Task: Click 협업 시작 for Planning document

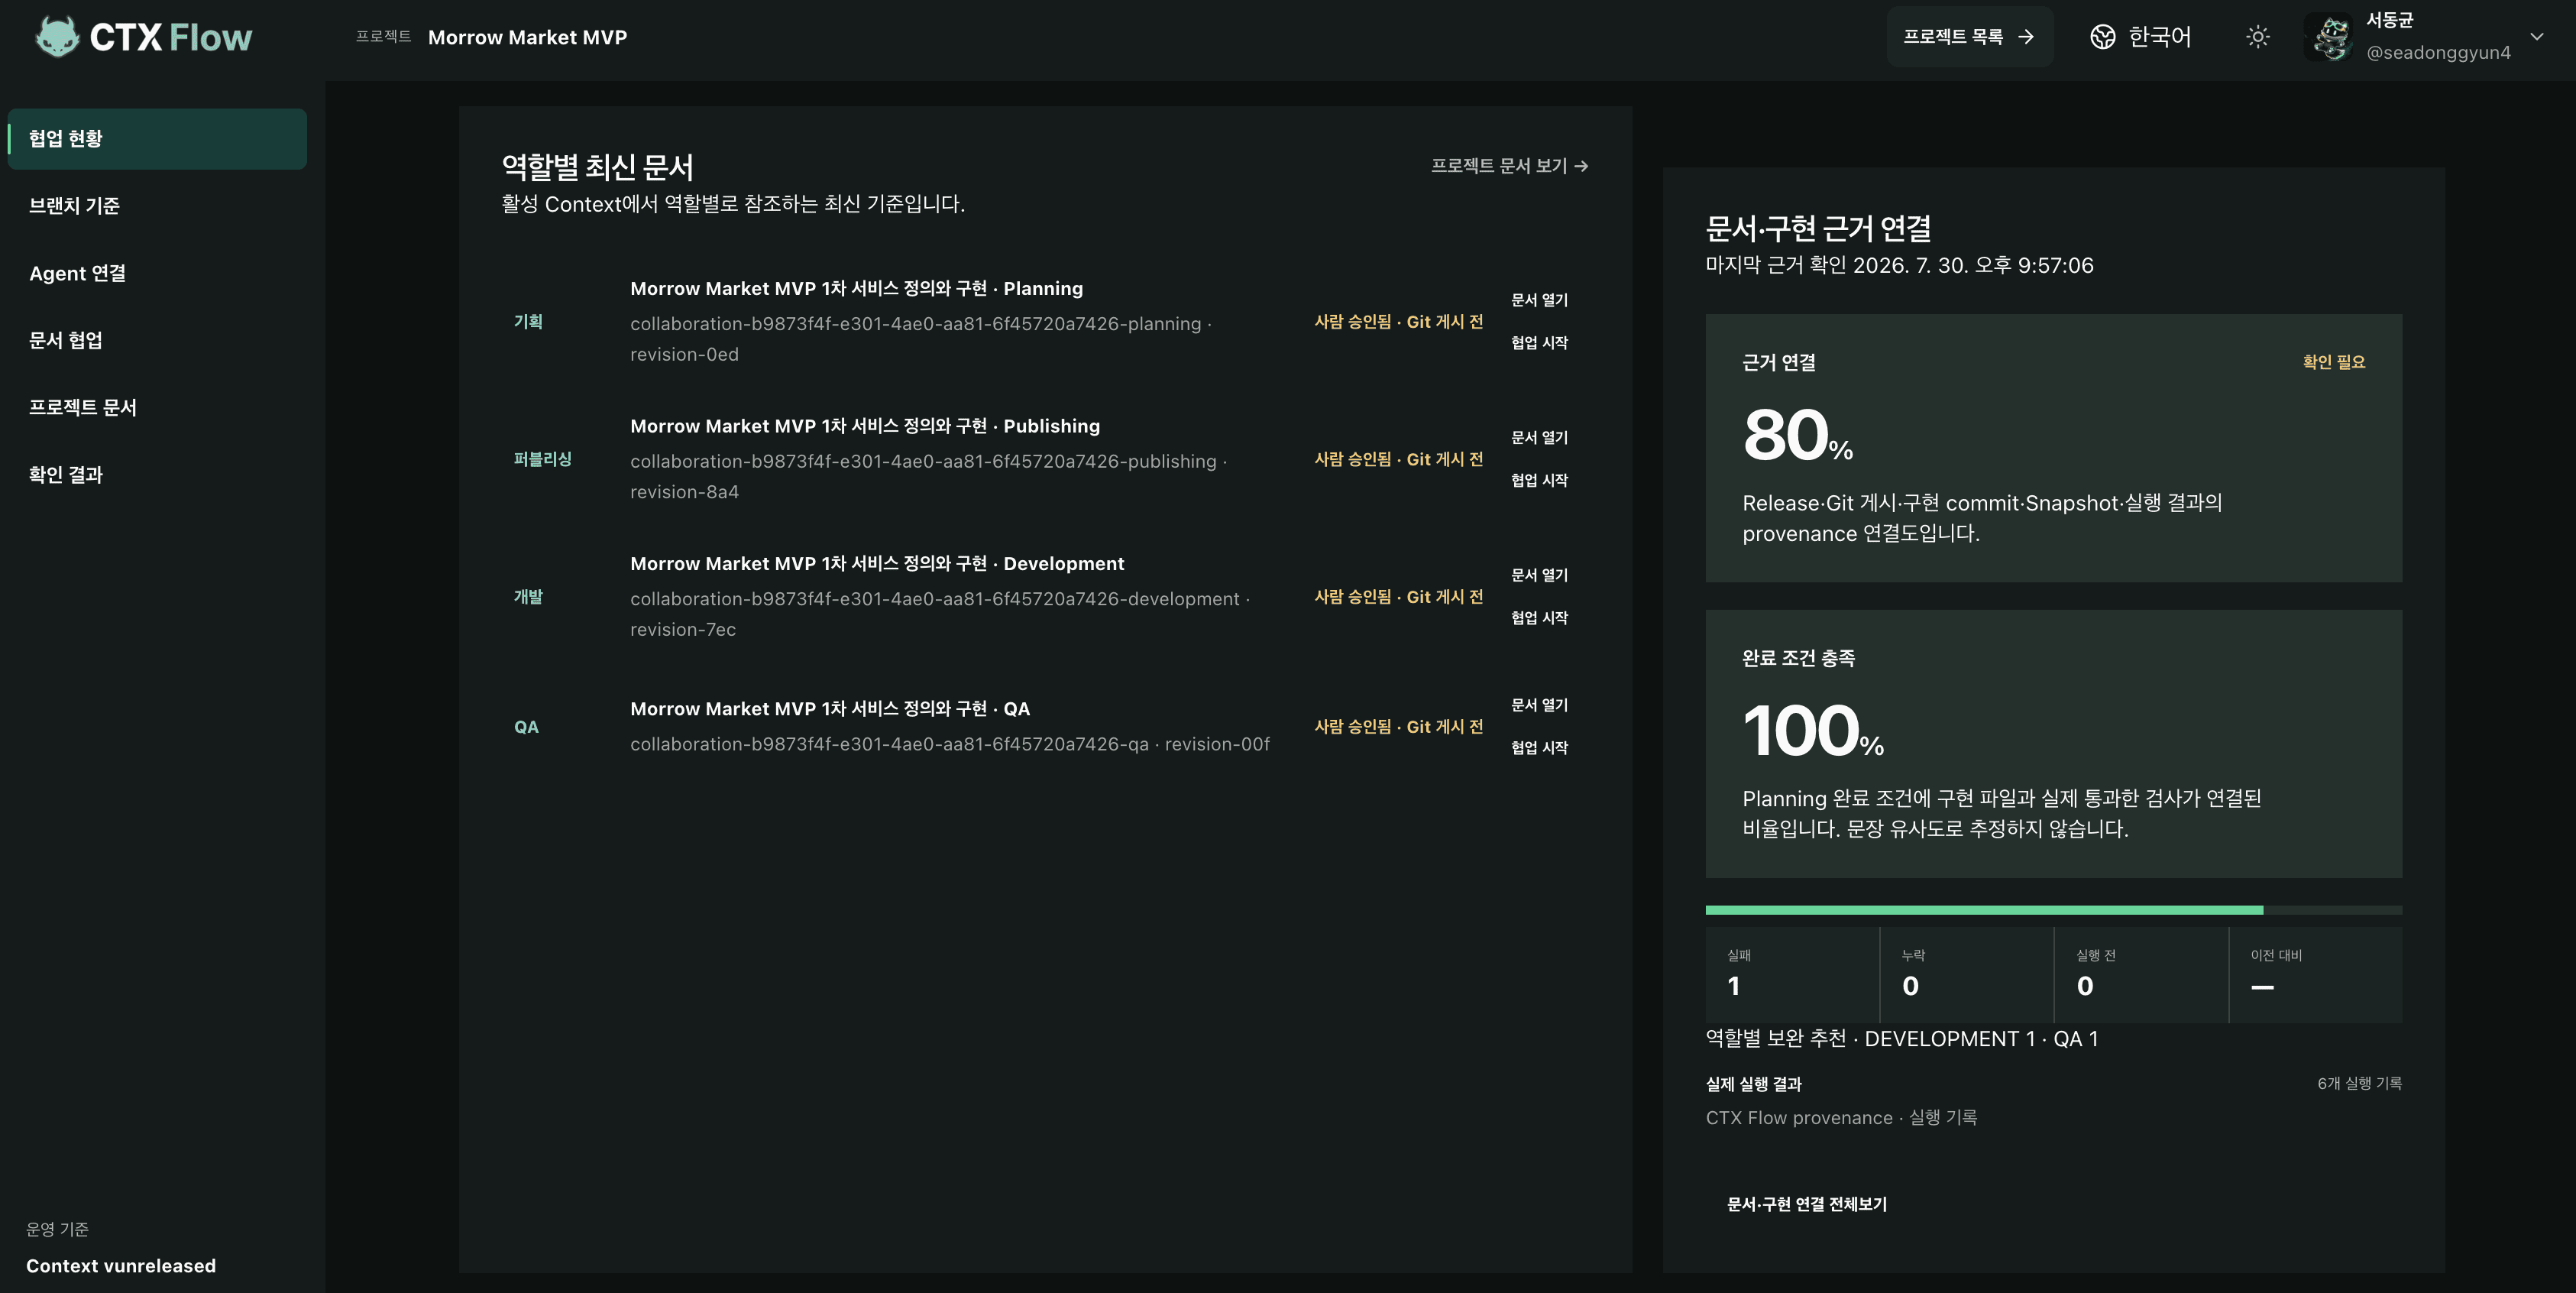Action: click(x=1539, y=343)
